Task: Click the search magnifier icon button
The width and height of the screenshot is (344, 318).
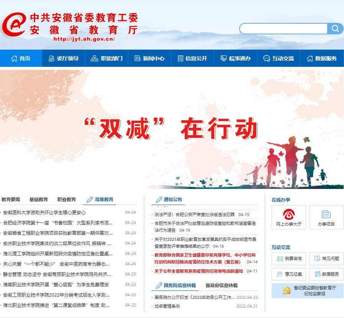Action: click(x=335, y=29)
